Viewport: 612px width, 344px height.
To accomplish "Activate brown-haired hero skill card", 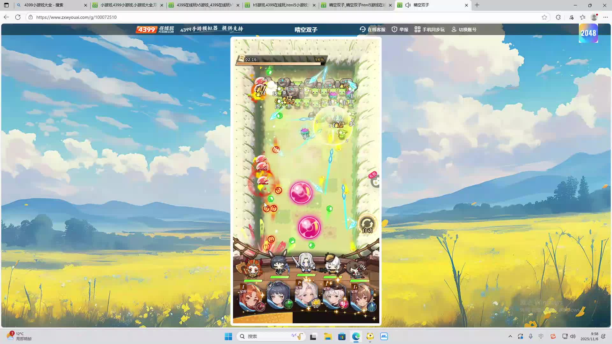I will click(x=362, y=298).
